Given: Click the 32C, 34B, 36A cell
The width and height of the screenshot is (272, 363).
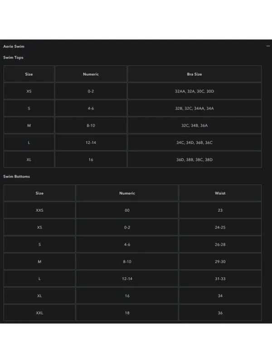Looking at the screenshot, I should coord(194,126).
